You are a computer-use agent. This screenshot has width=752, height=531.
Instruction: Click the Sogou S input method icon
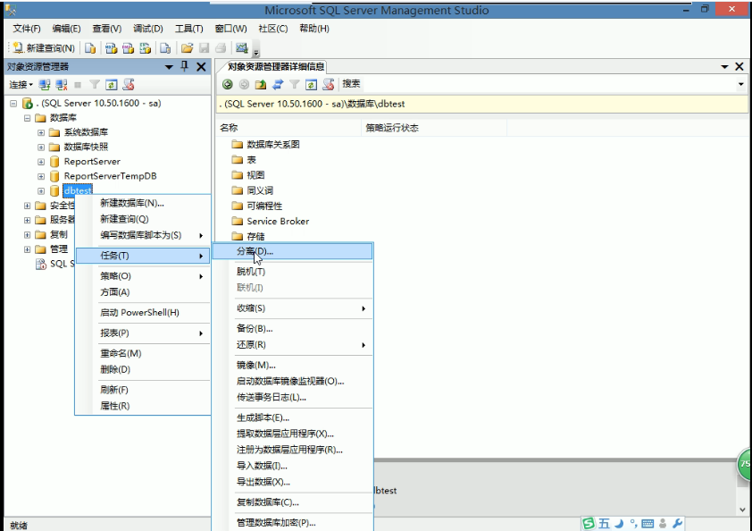click(589, 523)
